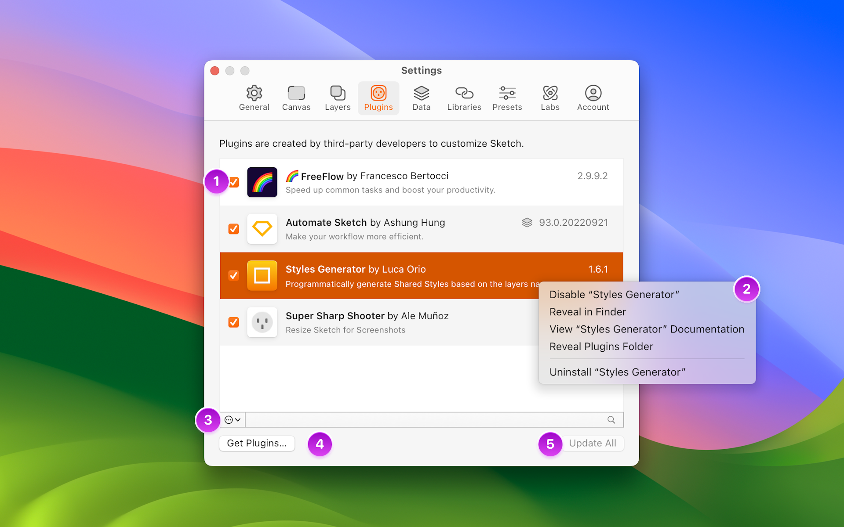
Task: Click Styles Generator version 1.6.1
Action: pyautogui.click(x=598, y=269)
